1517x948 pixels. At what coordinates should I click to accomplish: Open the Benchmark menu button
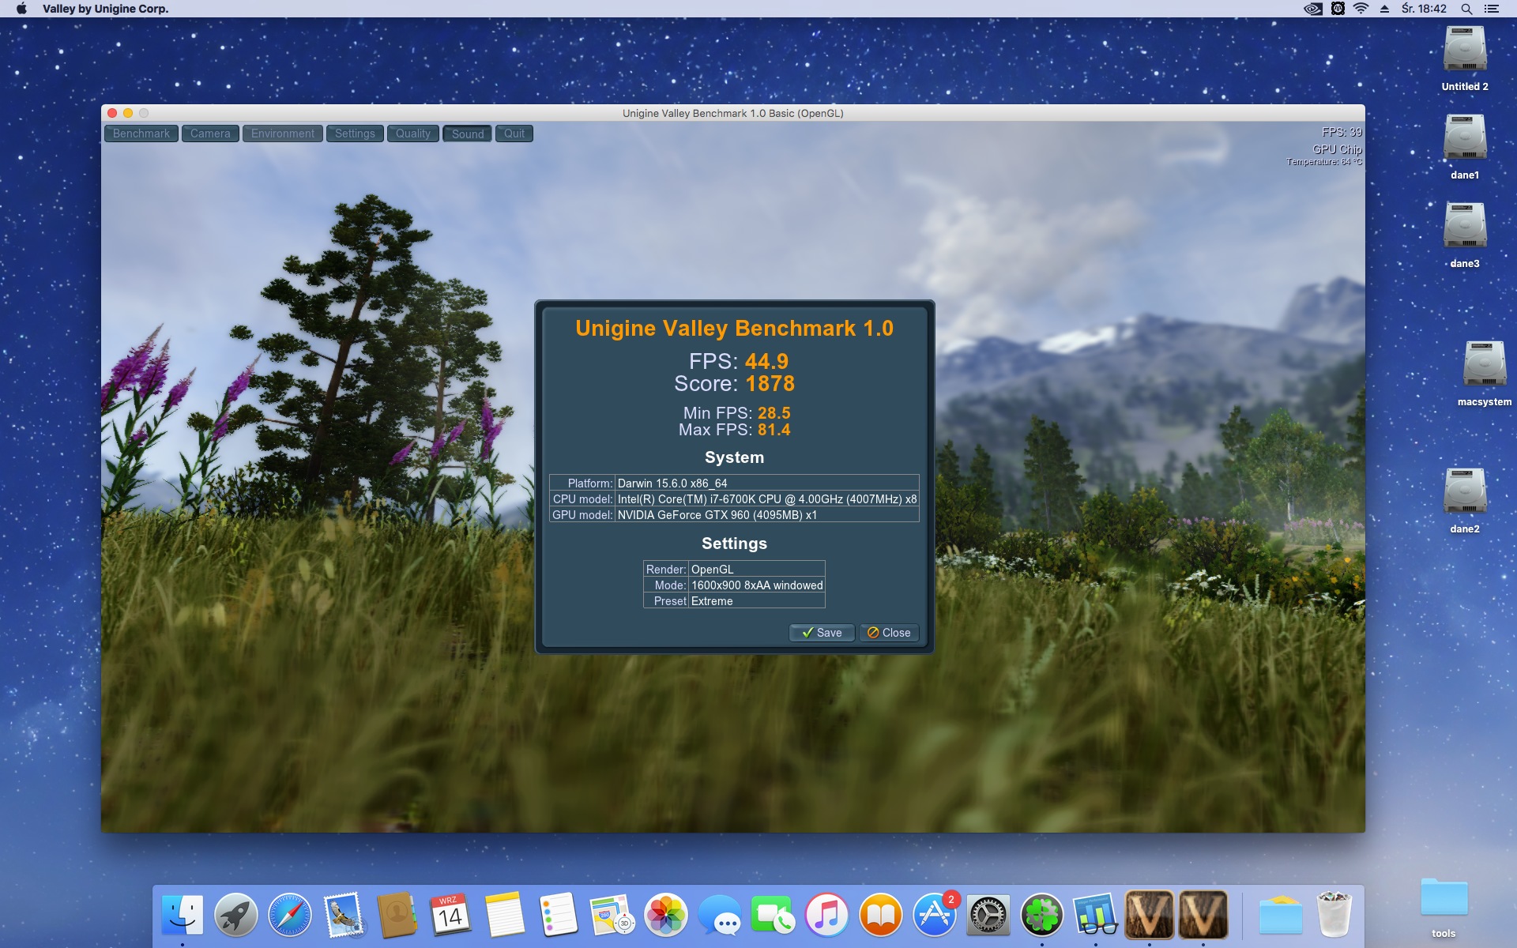pos(141,134)
